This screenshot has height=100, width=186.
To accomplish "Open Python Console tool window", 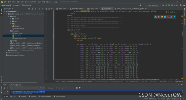I will click(59, 96).
